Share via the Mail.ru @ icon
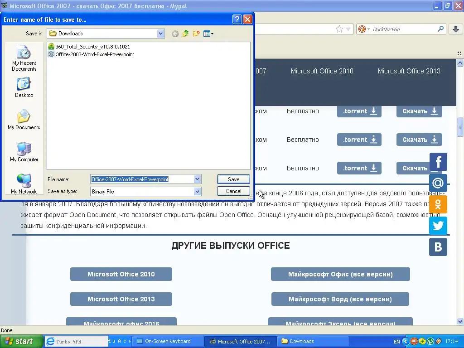 [x=438, y=183]
